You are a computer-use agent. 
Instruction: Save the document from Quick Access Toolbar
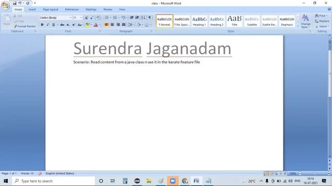[x=15, y=3]
